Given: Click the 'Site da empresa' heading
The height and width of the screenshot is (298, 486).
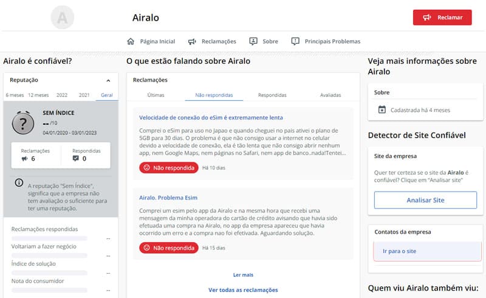Looking at the screenshot, I should coord(395,156).
